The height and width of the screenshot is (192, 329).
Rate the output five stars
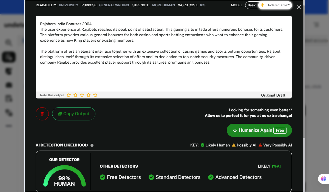pos(95,95)
